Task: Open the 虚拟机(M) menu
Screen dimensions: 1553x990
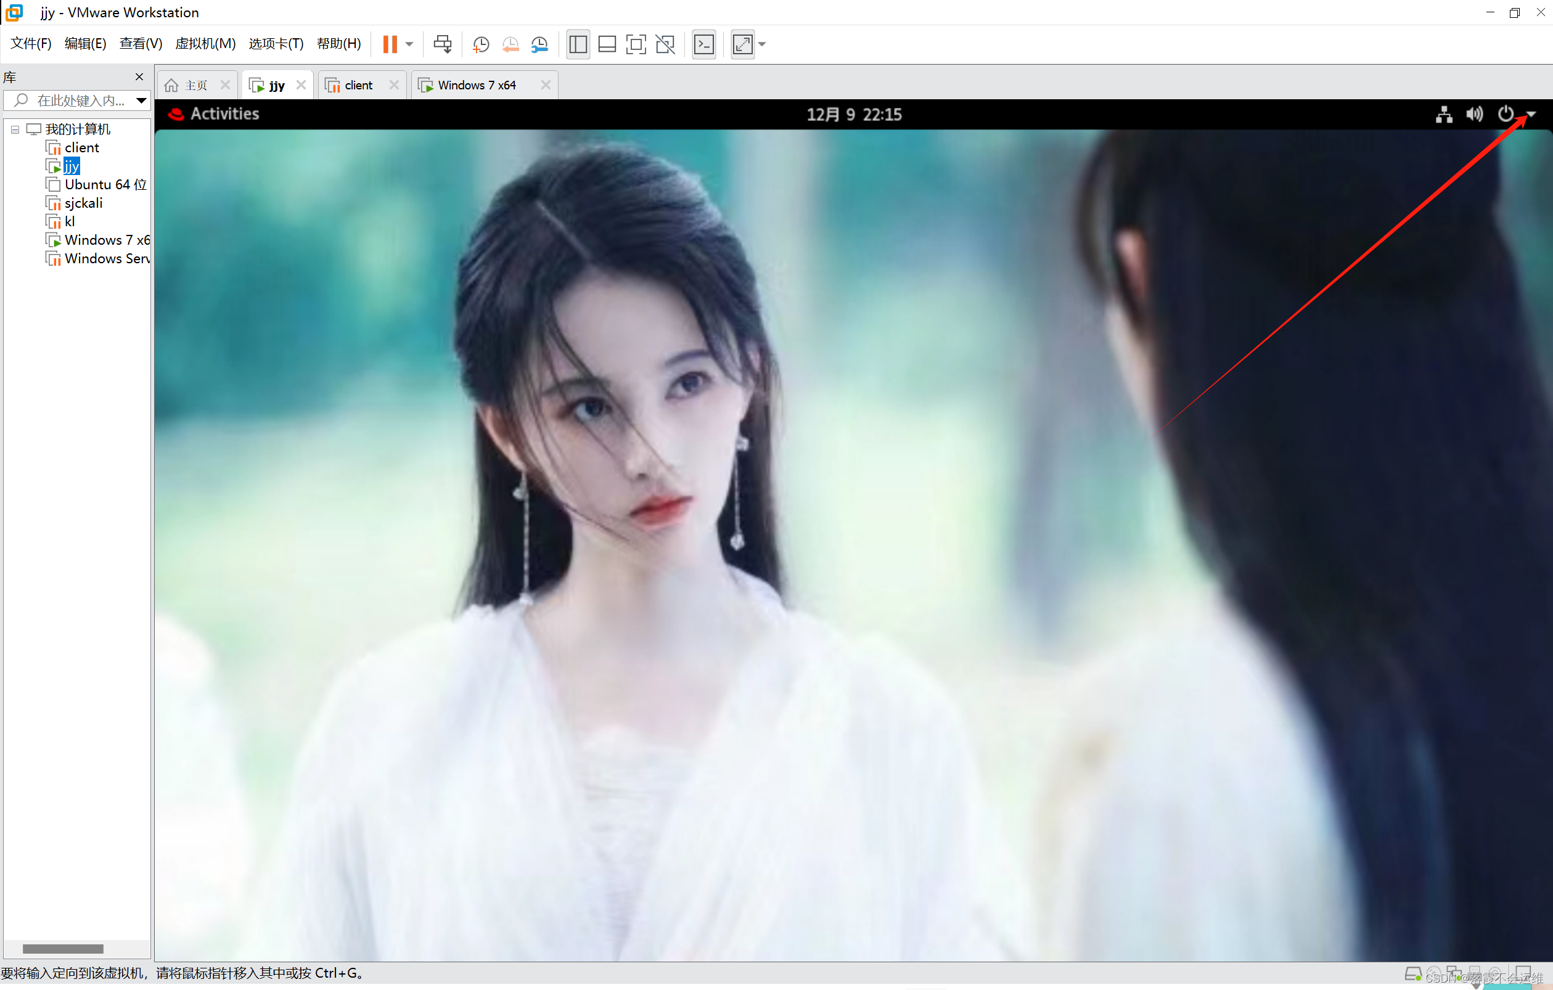Action: (205, 43)
